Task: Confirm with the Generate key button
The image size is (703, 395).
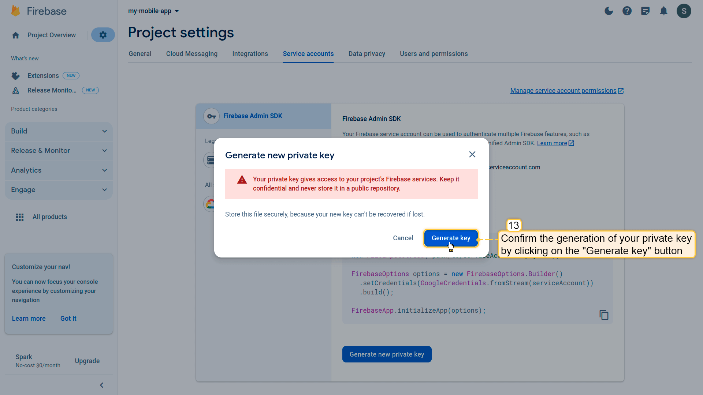Action: pos(451,238)
